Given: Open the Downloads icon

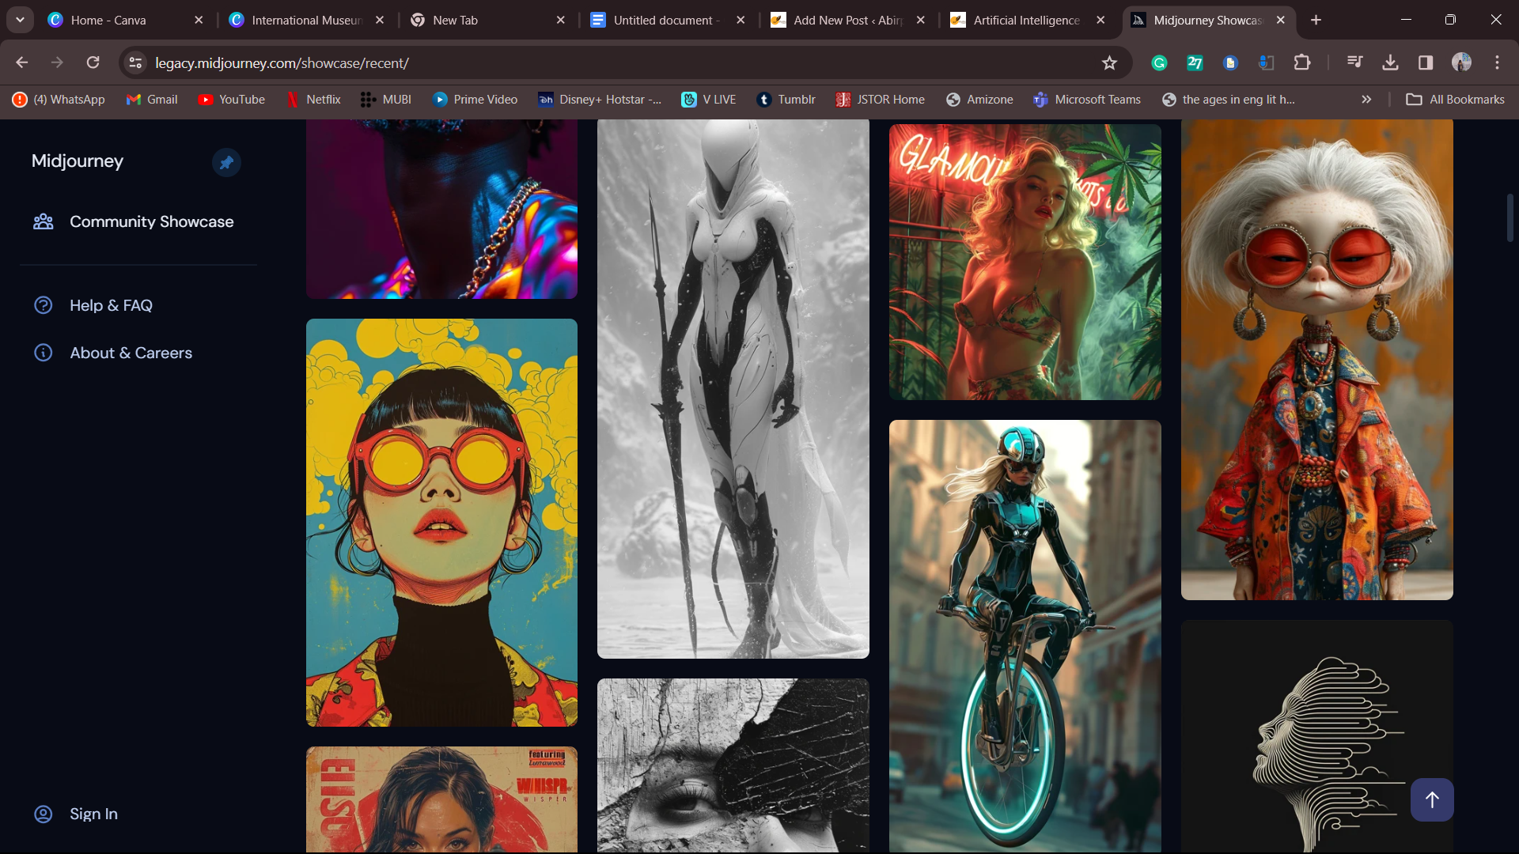Looking at the screenshot, I should 1390,62.
